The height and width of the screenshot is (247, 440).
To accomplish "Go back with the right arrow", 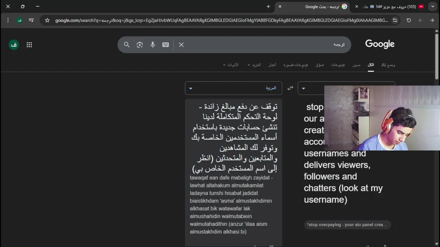I will pos(432,20).
